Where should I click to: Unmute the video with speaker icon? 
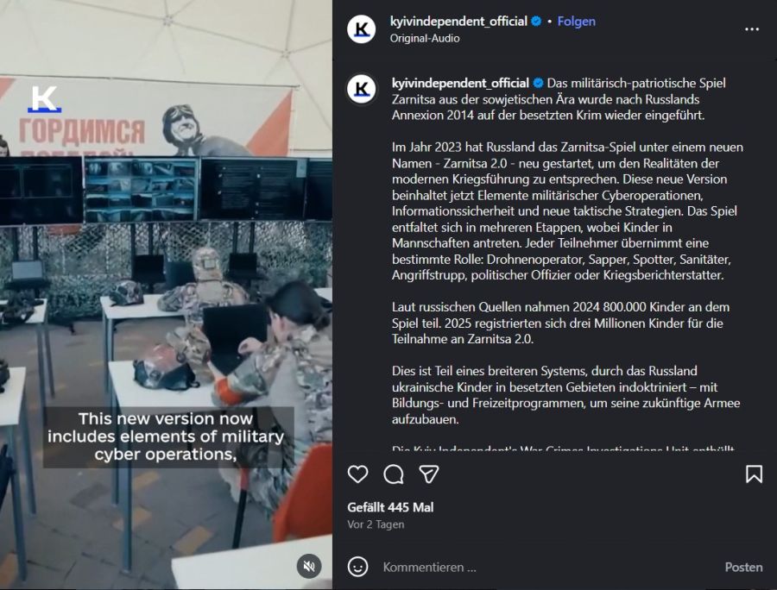coord(309,566)
